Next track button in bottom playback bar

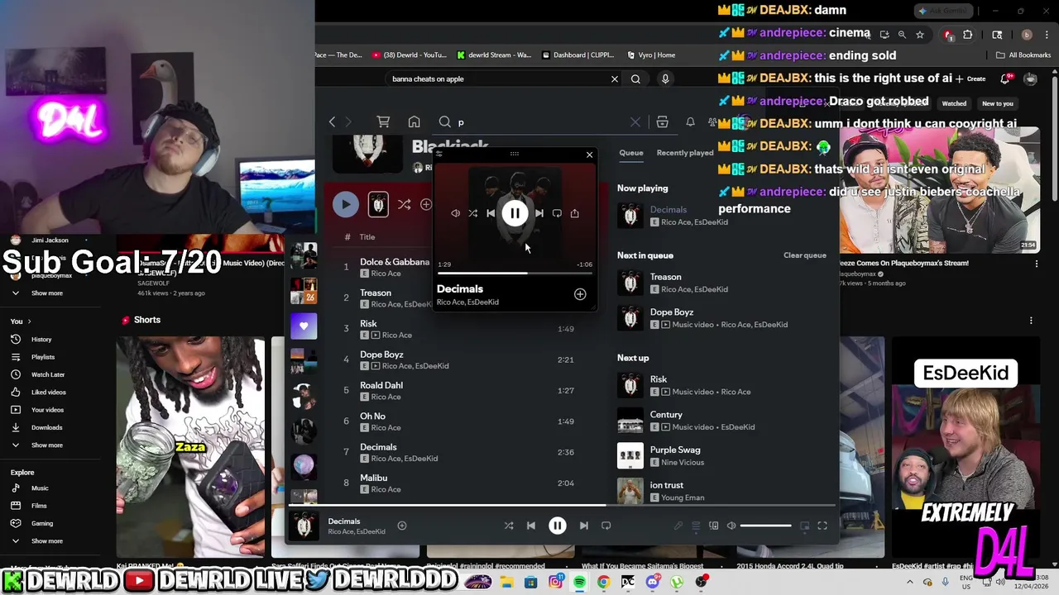[x=584, y=526]
